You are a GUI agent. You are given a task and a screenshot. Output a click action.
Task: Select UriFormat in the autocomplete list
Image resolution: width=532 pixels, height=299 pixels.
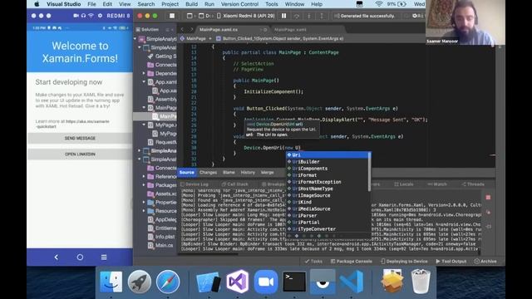tap(328, 175)
